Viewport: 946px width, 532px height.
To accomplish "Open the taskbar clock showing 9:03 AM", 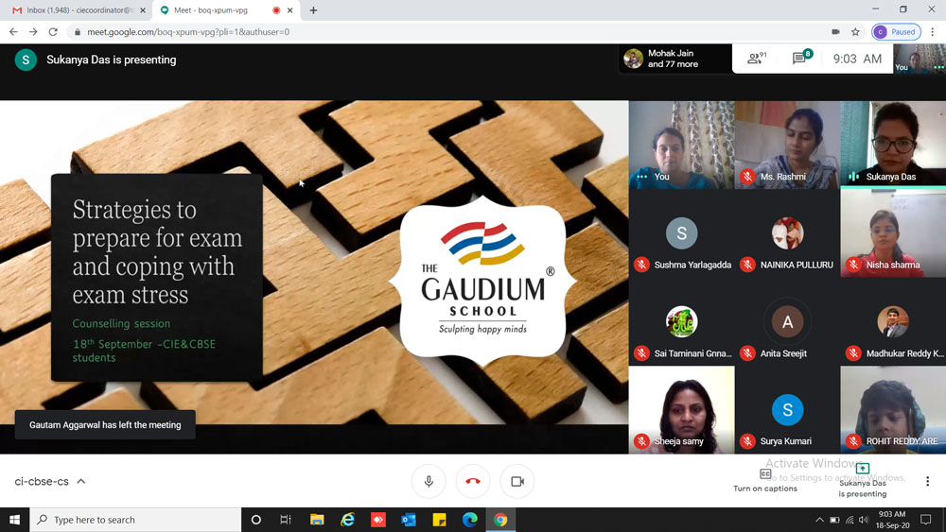I will click(x=892, y=520).
